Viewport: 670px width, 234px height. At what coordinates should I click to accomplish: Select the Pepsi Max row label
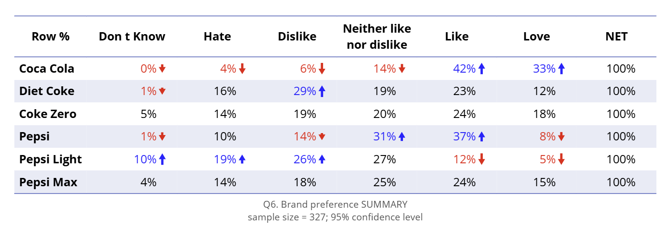[x=48, y=182]
